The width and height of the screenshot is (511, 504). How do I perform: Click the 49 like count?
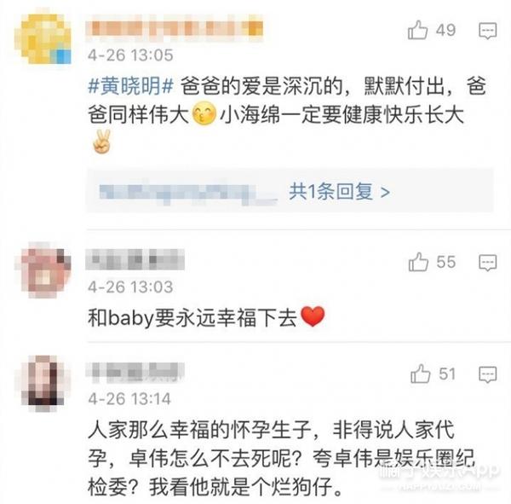(445, 30)
